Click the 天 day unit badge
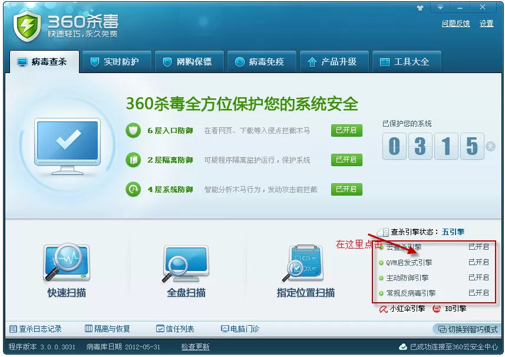505x357 pixels. click(x=490, y=147)
